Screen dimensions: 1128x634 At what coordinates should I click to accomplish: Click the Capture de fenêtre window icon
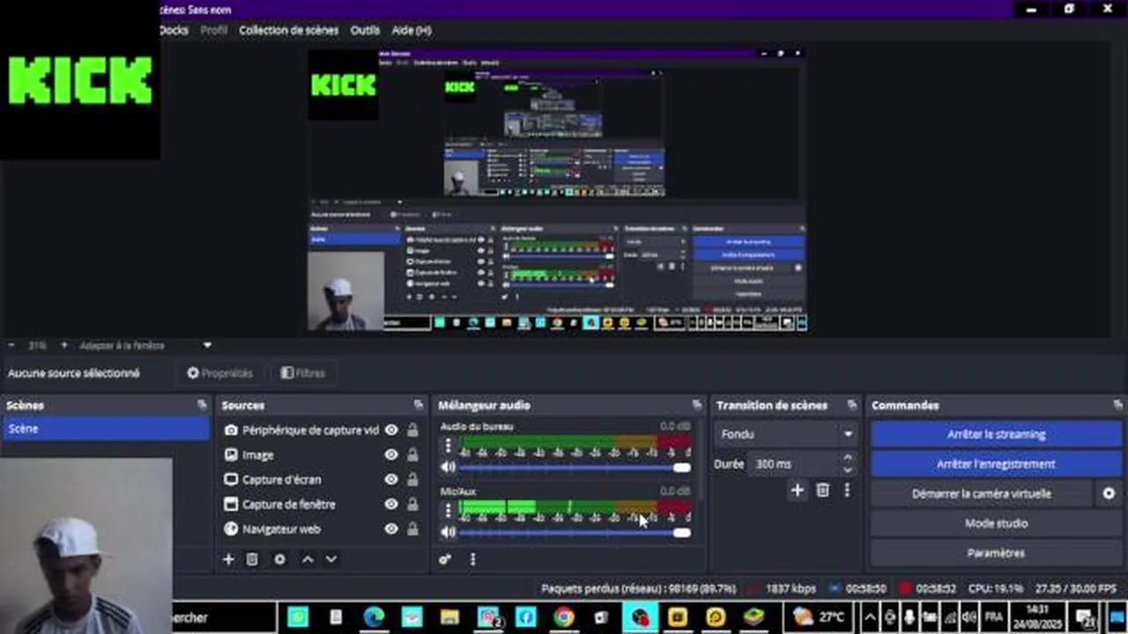pos(231,505)
